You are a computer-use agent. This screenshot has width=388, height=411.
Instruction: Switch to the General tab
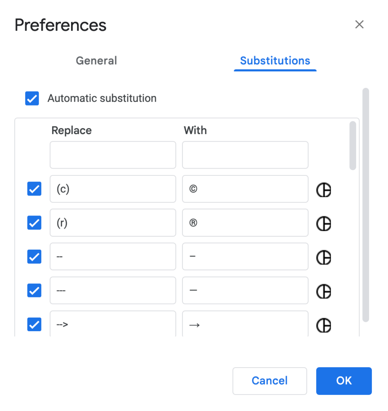[96, 61]
